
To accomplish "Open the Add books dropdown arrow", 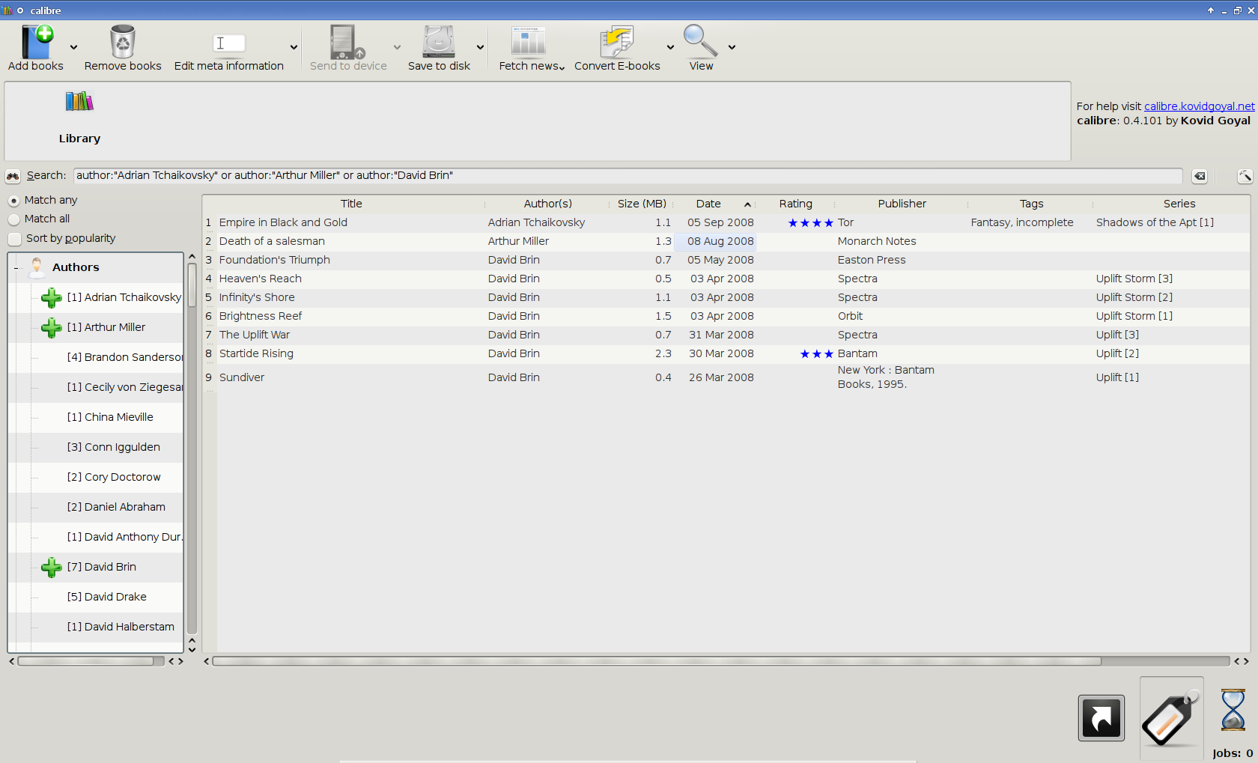I will (x=73, y=47).
